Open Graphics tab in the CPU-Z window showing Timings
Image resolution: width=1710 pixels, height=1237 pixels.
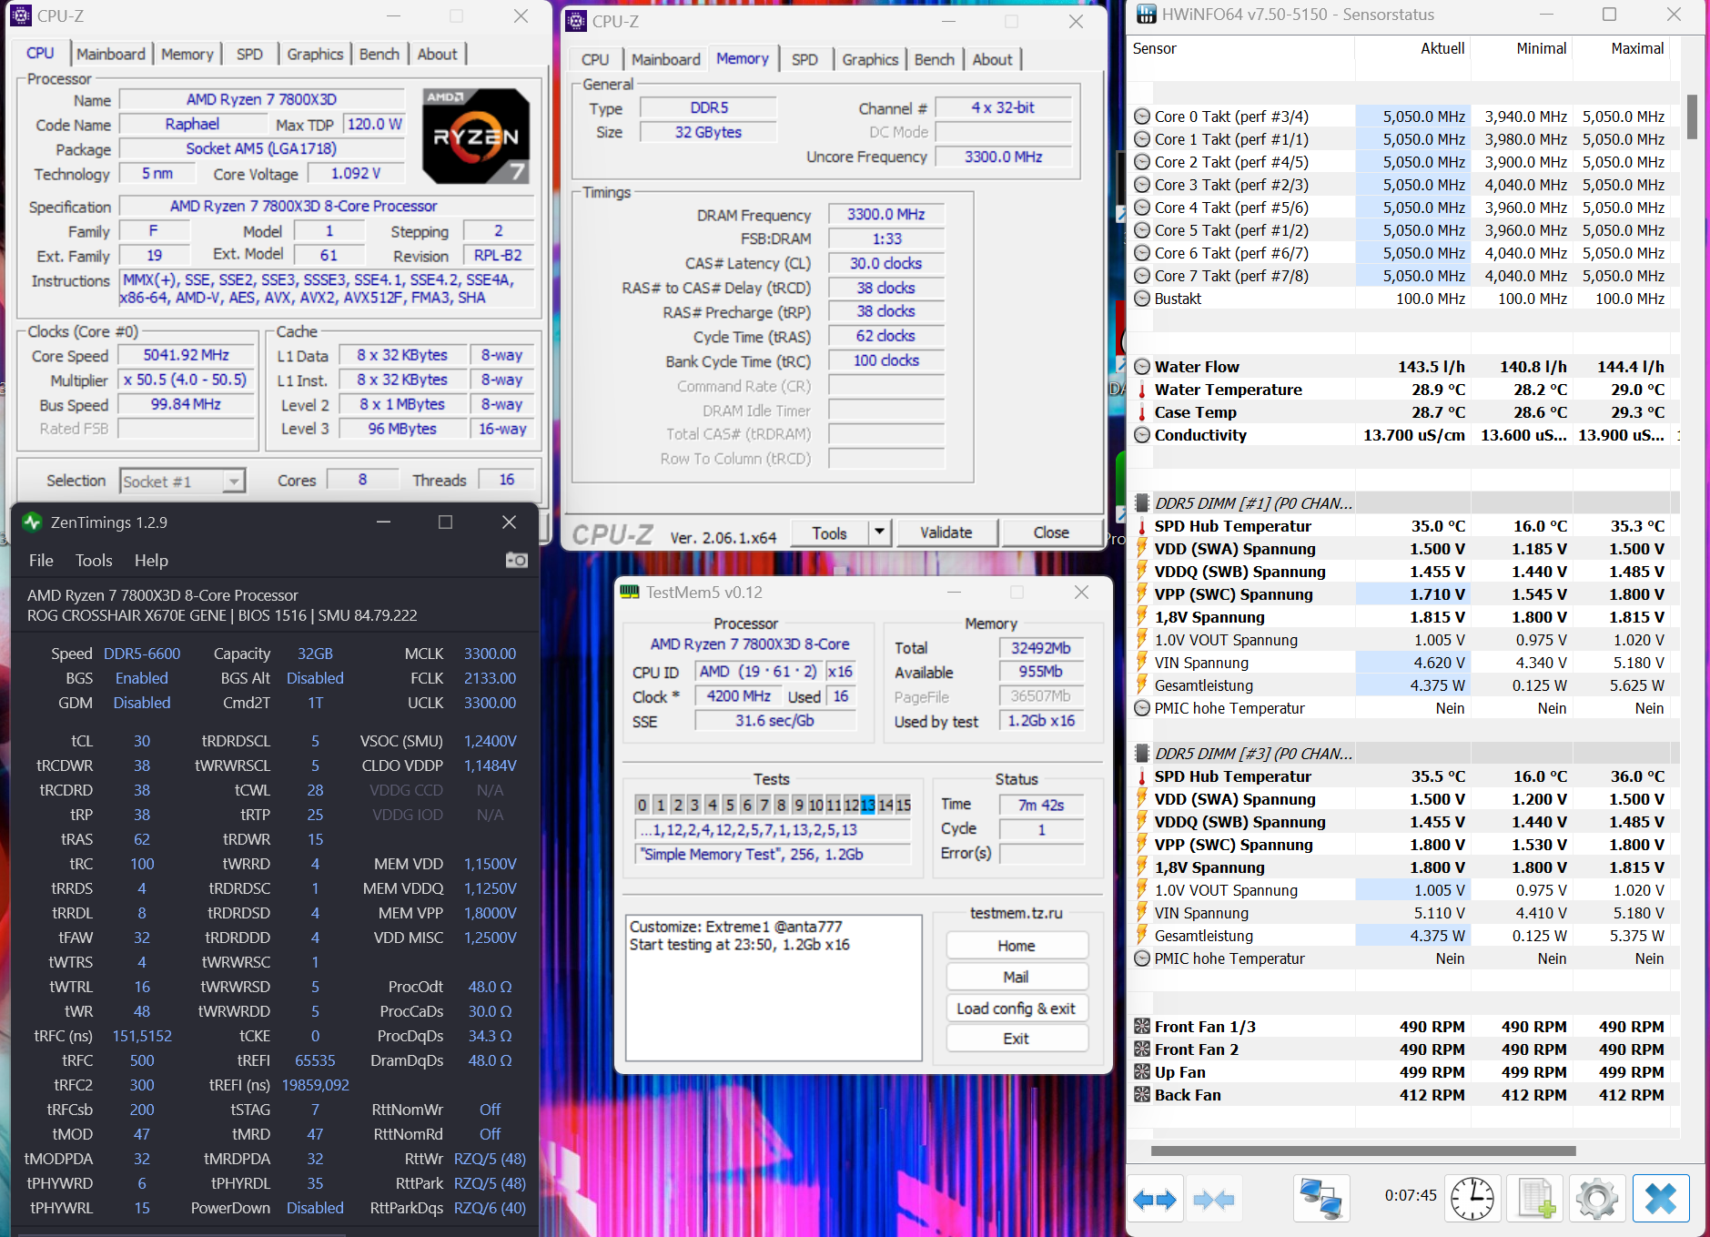pyautogui.click(x=870, y=59)
